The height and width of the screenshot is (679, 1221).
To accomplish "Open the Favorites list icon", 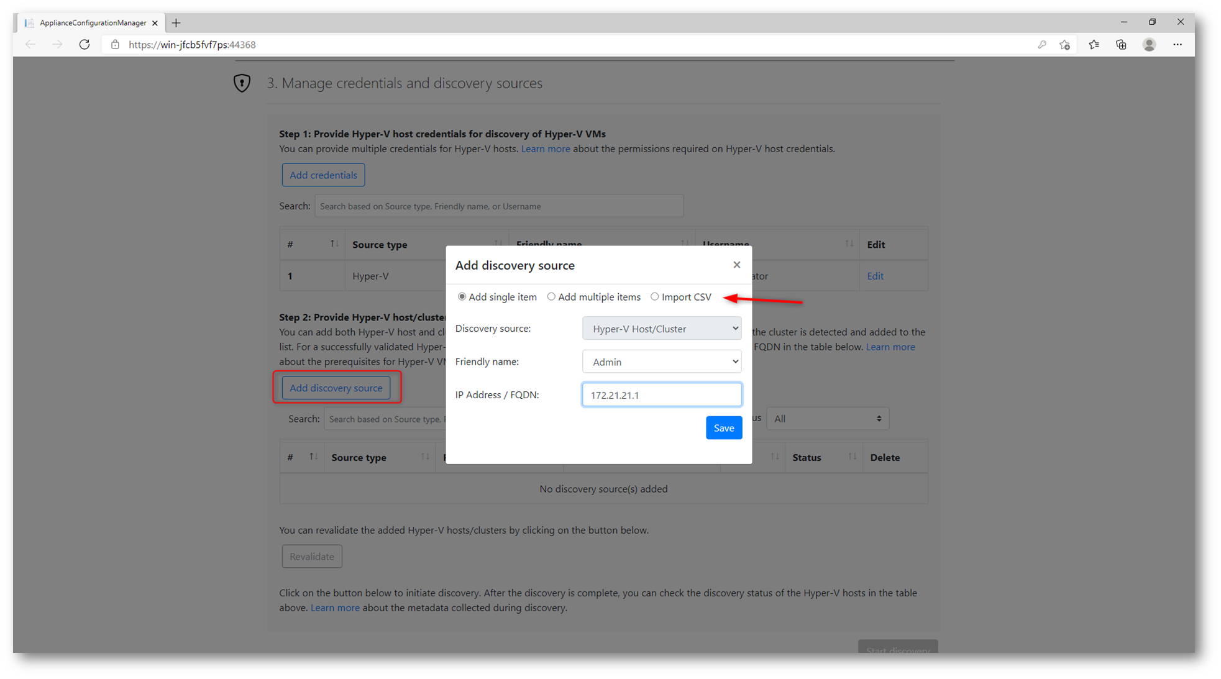I will [1094, 45].
